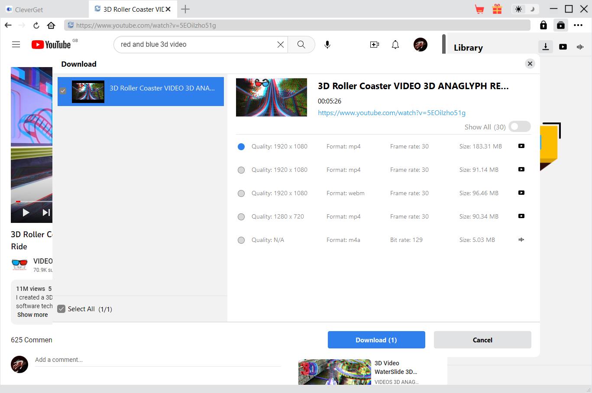Image resolution: width=592 pixels, height=393 pixels.
Task: Toggle the light/dark theme switch
Action: (x=525, y=9)
